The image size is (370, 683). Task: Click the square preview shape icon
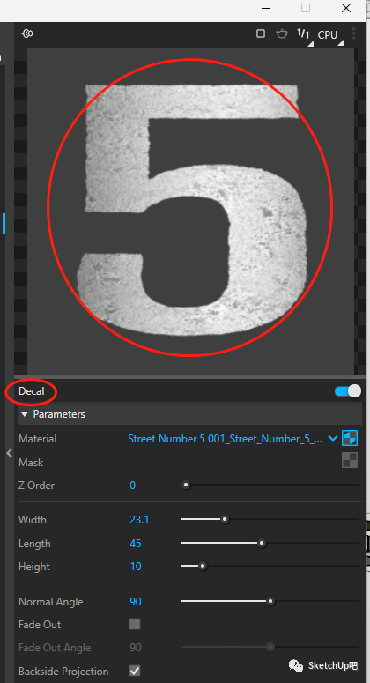(261, 33)
